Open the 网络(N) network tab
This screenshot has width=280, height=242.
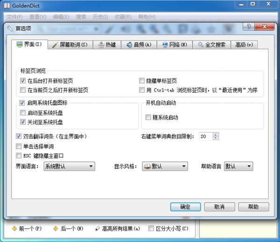[x=175, y=45]
